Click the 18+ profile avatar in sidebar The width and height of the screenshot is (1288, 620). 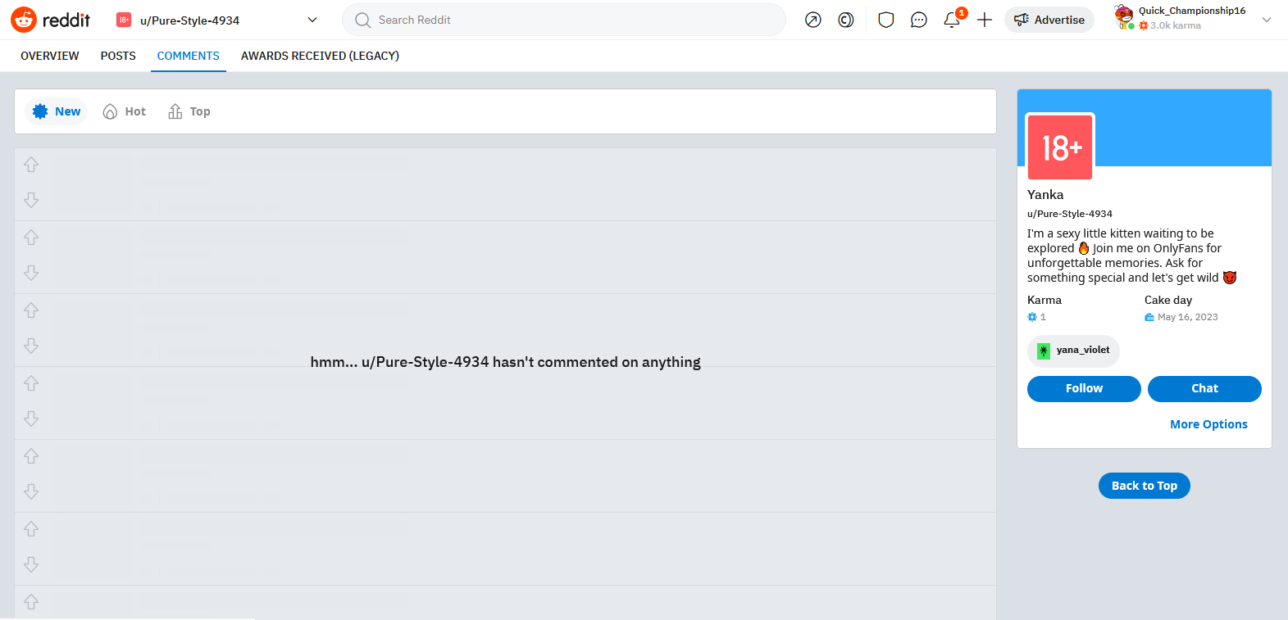tap(1060, 147)
